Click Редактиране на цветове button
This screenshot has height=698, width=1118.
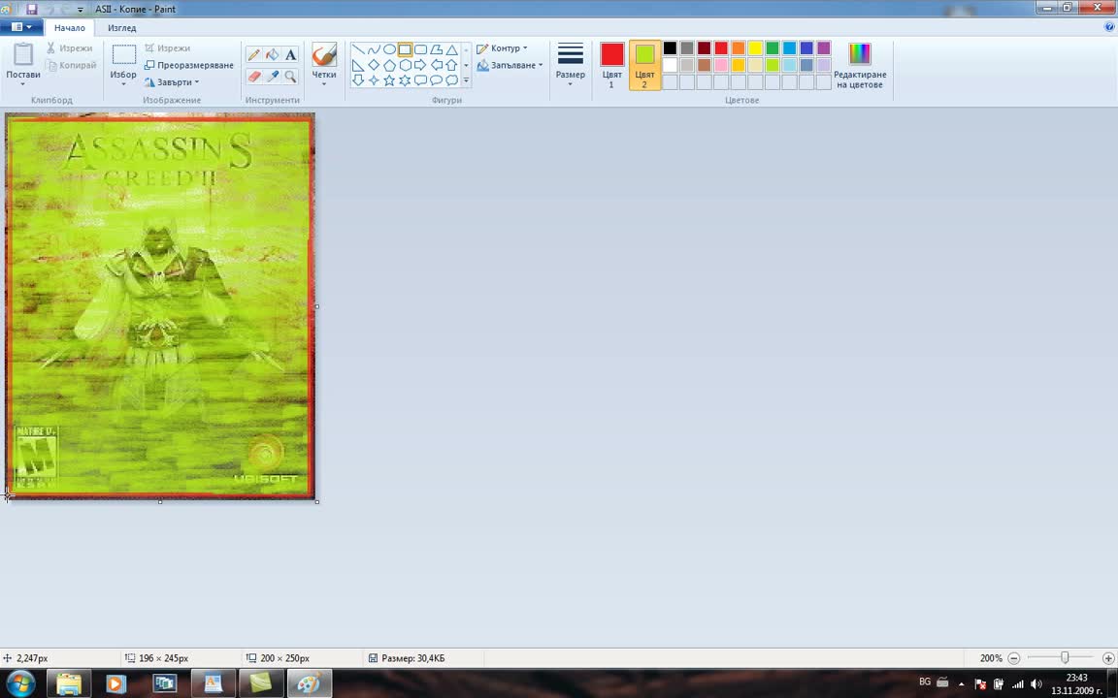click(x=860, y=65)
